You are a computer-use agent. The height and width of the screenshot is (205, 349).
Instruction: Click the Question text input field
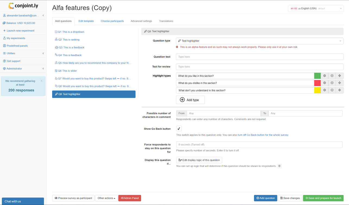(259, 57)
